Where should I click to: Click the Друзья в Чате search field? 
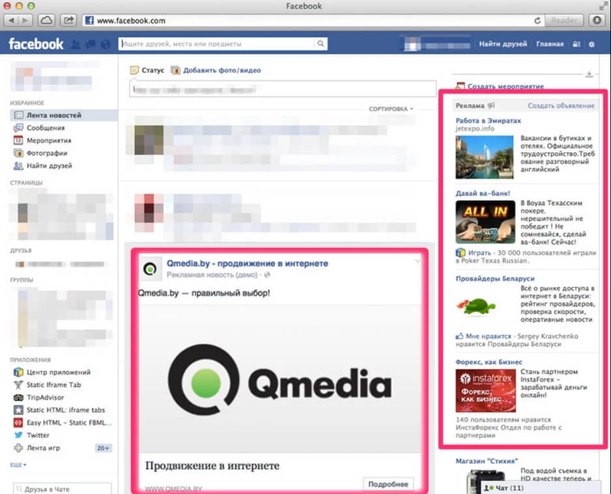pos(63,489)
